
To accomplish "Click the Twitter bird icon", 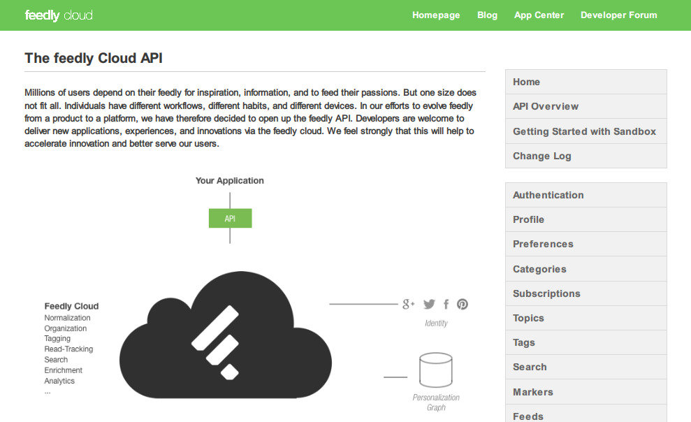I will pyautogui.click(x=429, y=304).
